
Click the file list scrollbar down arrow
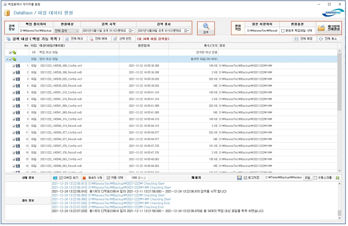pyautogui.click(x=339, y=171)
